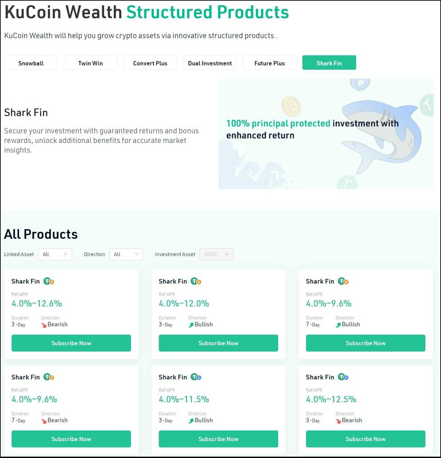Select the Snowball product tab
441x458 pixels.
point(31,63)
